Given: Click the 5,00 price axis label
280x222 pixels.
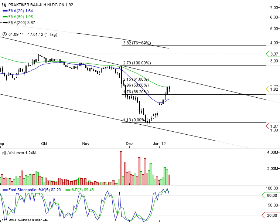Looking at the screenshot, I should point(274,28).
